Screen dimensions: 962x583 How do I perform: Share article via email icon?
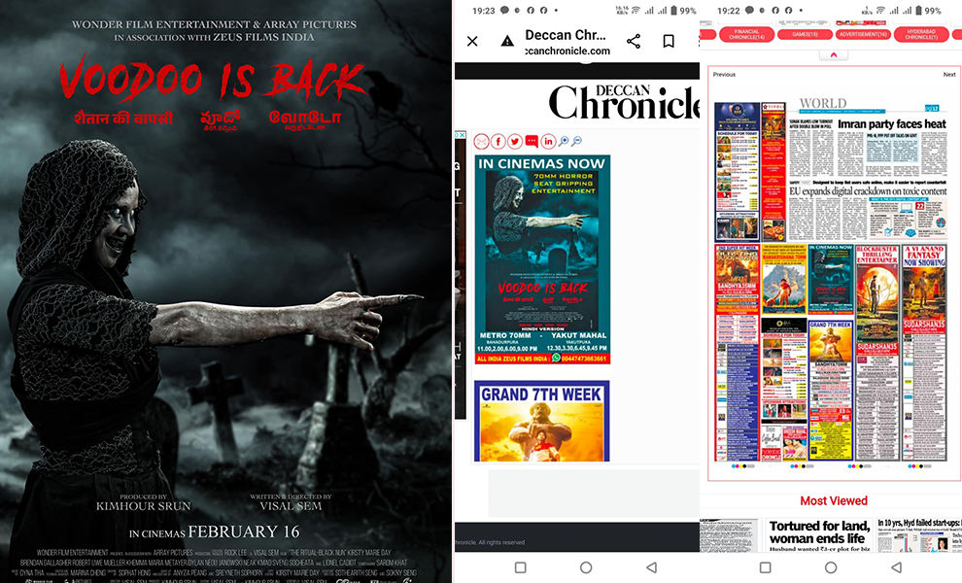[481, 142]
